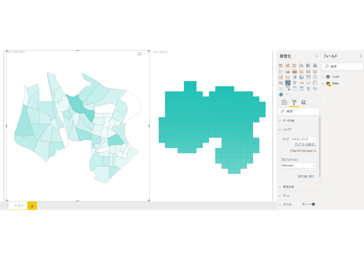This screenshot has width=364, height=260.
Task: Select the line chart visual
Action: pyautogui.click(x=281, y=71)
